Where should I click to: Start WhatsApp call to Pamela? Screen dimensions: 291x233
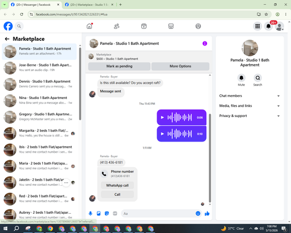click(118, 185)
